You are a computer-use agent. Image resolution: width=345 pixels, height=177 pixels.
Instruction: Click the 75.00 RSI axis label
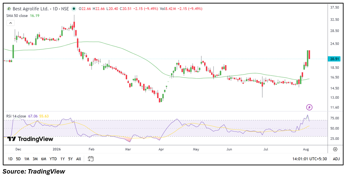tap(334, 118)
